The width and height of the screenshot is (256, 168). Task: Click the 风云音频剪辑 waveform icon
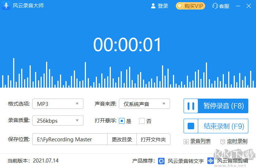[211, 161]
